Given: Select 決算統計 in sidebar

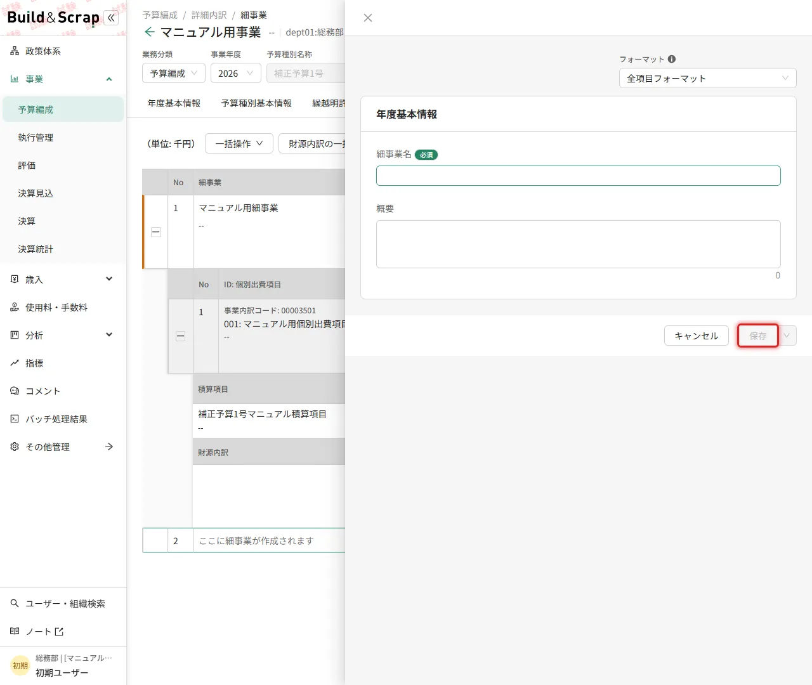Looking at the screenshot, I should point(63,249).
